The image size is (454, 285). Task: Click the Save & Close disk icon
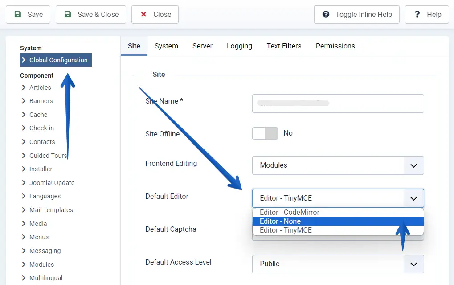(x=68, y=14)
